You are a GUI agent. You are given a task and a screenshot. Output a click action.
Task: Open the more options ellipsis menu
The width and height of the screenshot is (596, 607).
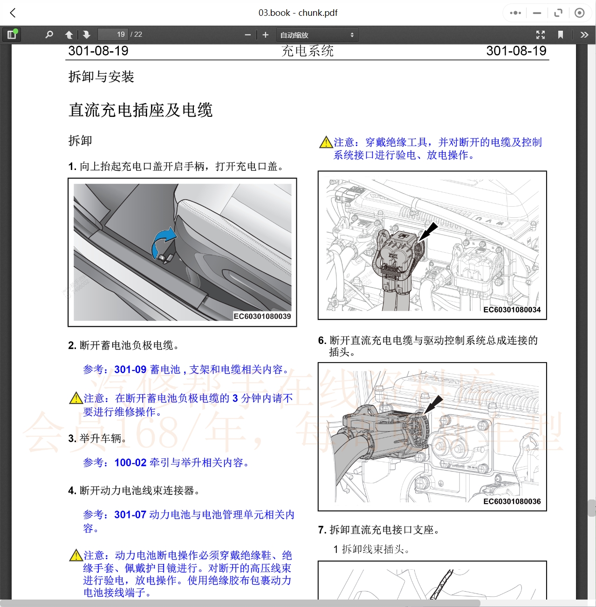point(514,13)
